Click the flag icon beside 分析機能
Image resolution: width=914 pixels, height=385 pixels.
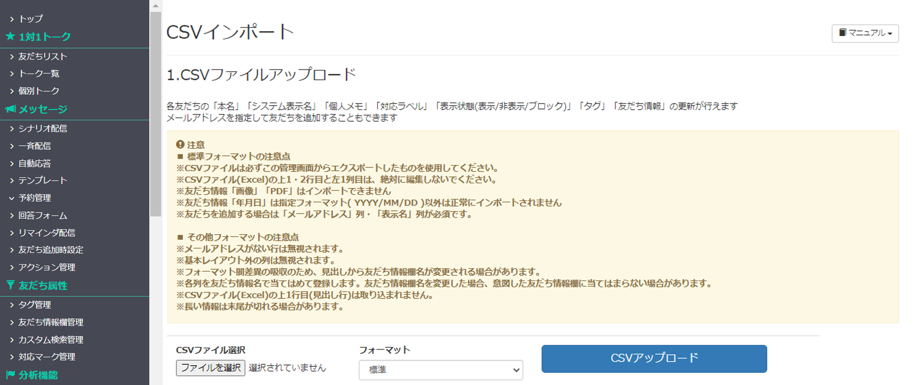click(10, 375)
